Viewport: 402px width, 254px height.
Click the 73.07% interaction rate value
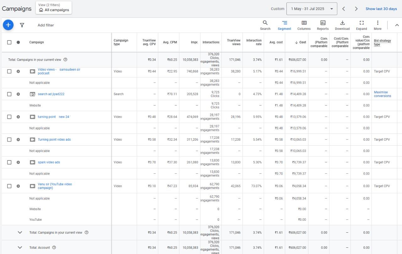pos(256,186)
